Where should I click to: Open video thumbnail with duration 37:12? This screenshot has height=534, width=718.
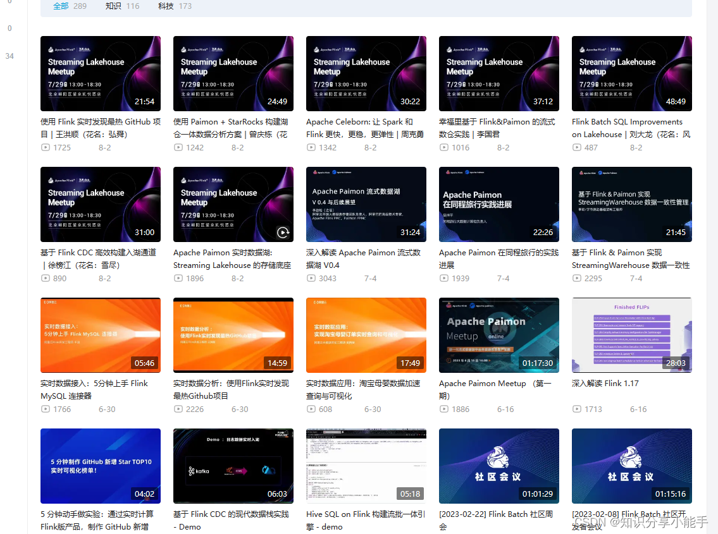[x=498, y=74]
